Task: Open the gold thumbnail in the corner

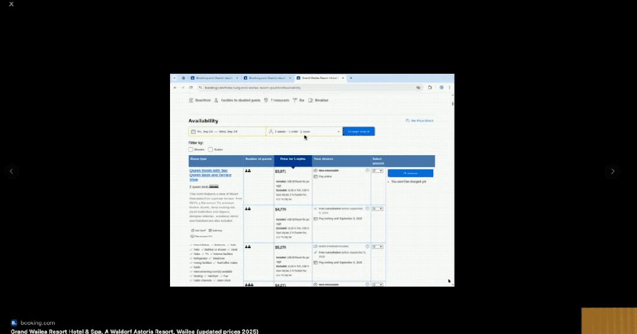Action: [x=609, y=320]
